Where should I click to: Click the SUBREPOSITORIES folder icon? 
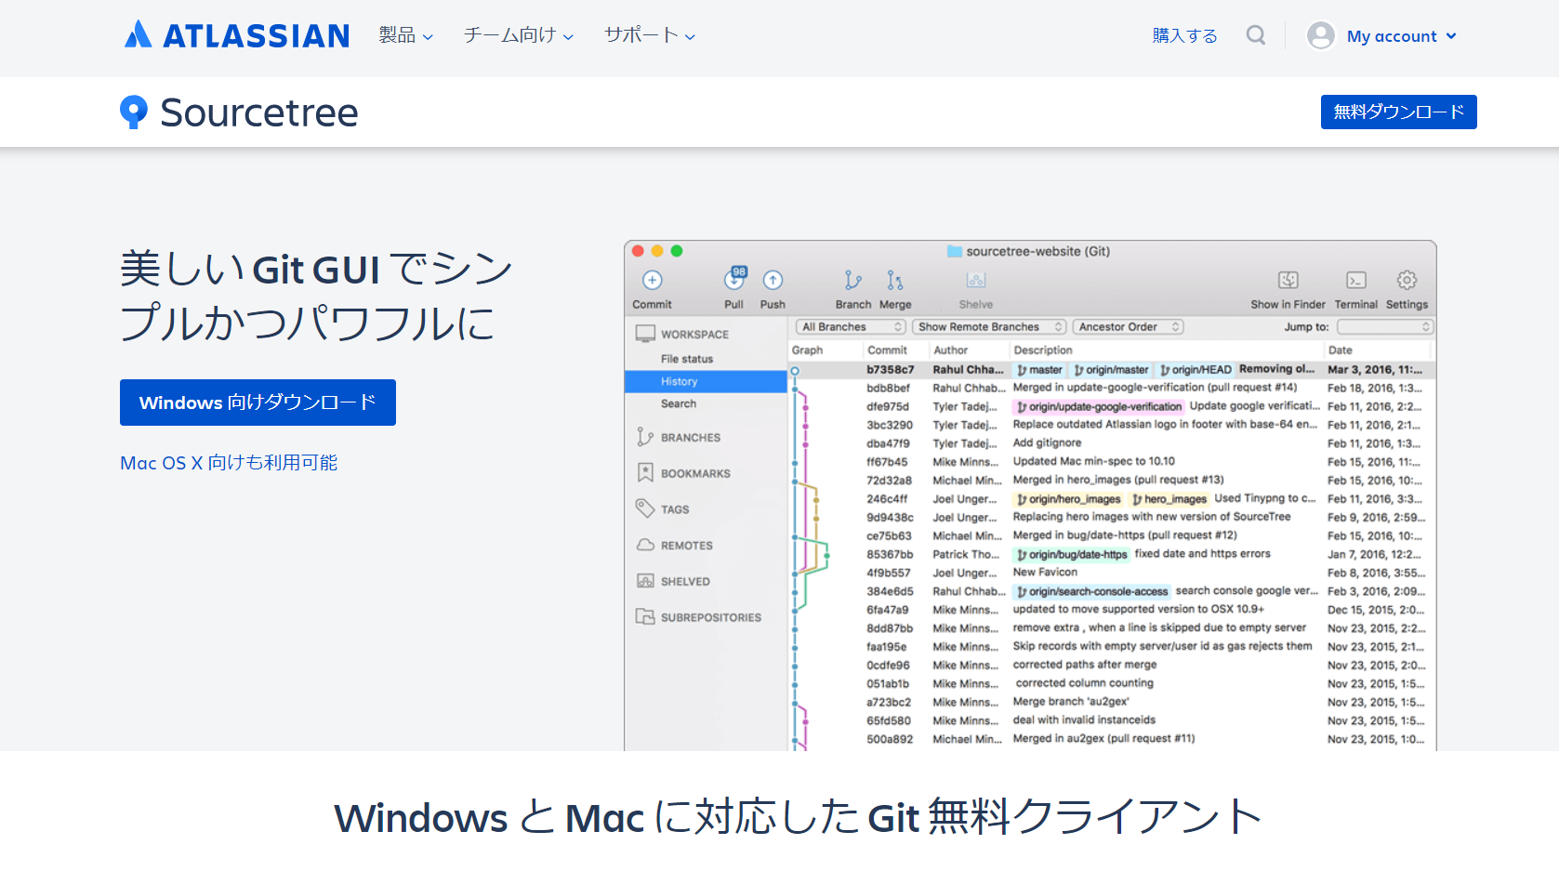point(645,616)
